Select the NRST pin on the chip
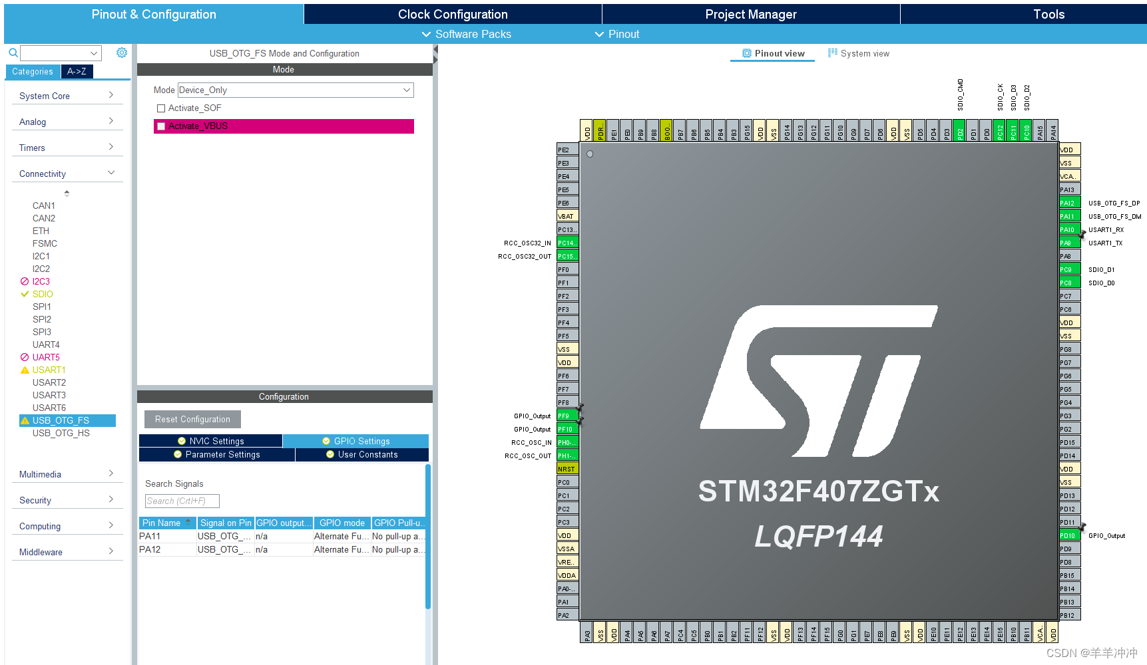The height and width of the screenshot is (665, 1147). (x=567, y=469)
